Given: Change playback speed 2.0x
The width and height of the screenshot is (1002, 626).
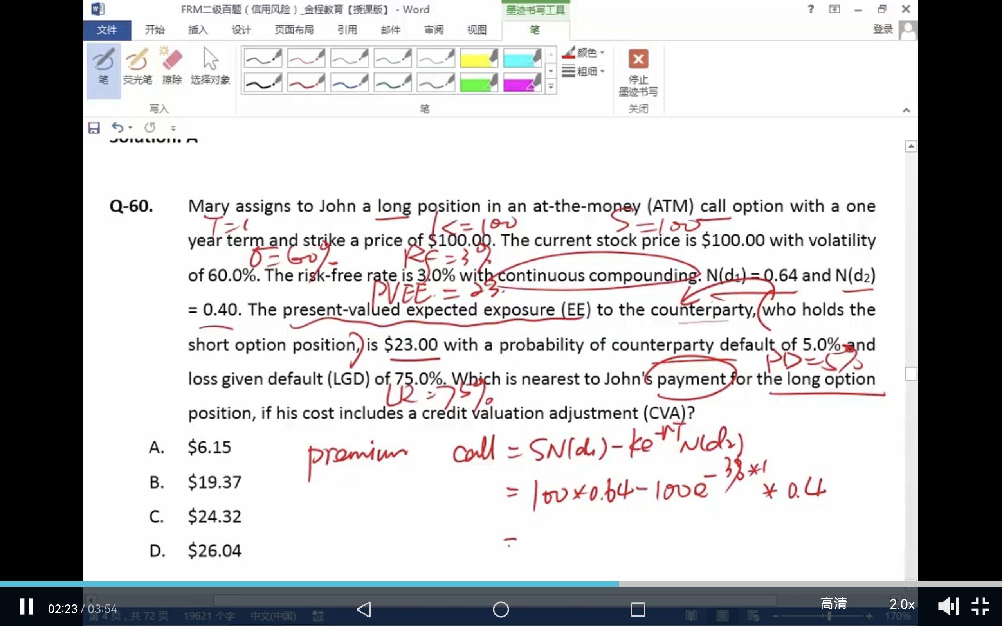Looking at the screenshot, I should [x=901, y=604].
